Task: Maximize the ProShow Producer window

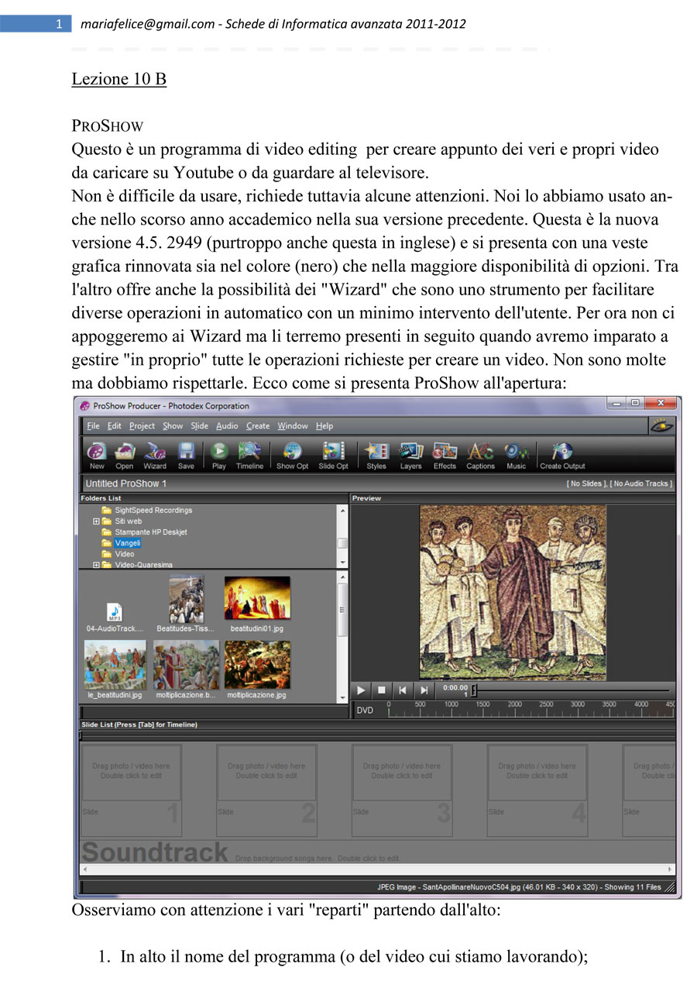Action: tap(635, 404)
